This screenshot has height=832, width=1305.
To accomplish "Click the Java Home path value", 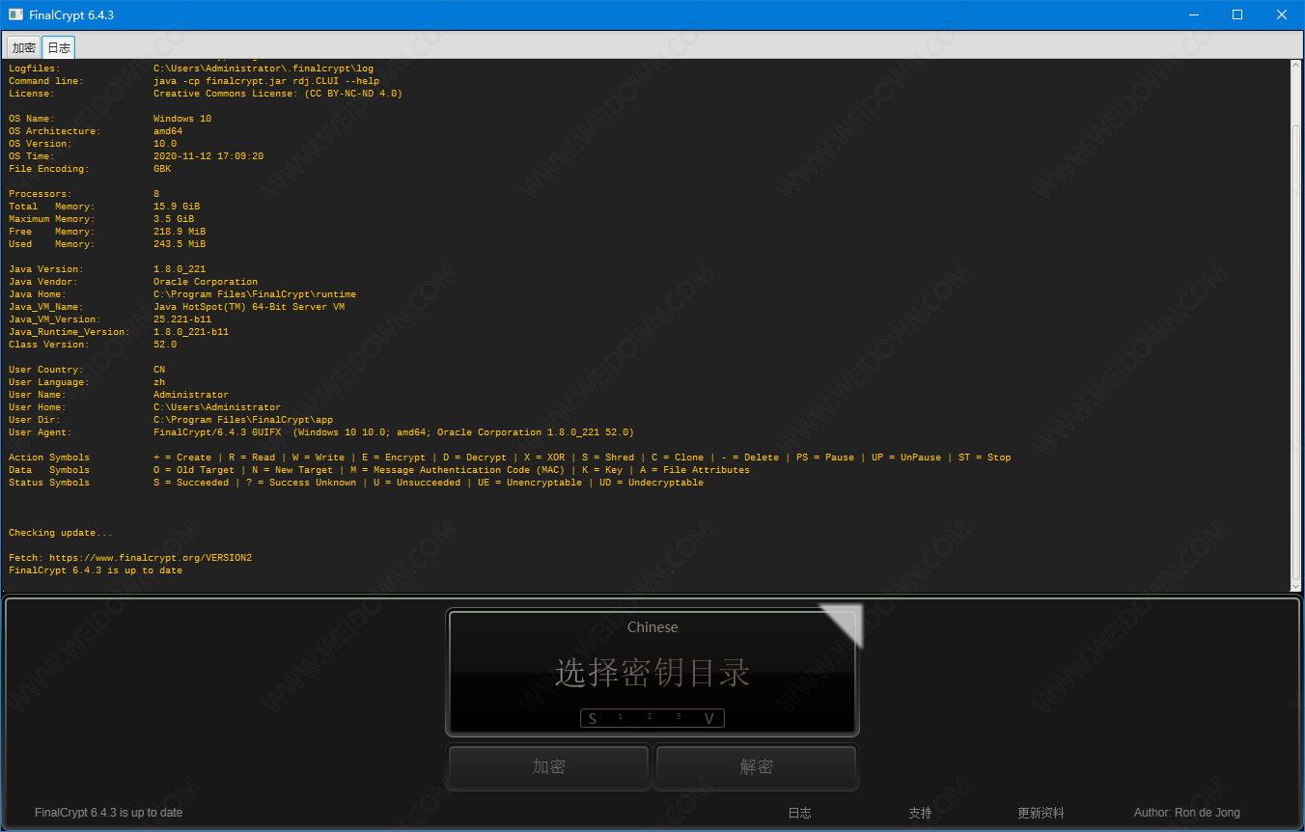I will tap(255, 294).
